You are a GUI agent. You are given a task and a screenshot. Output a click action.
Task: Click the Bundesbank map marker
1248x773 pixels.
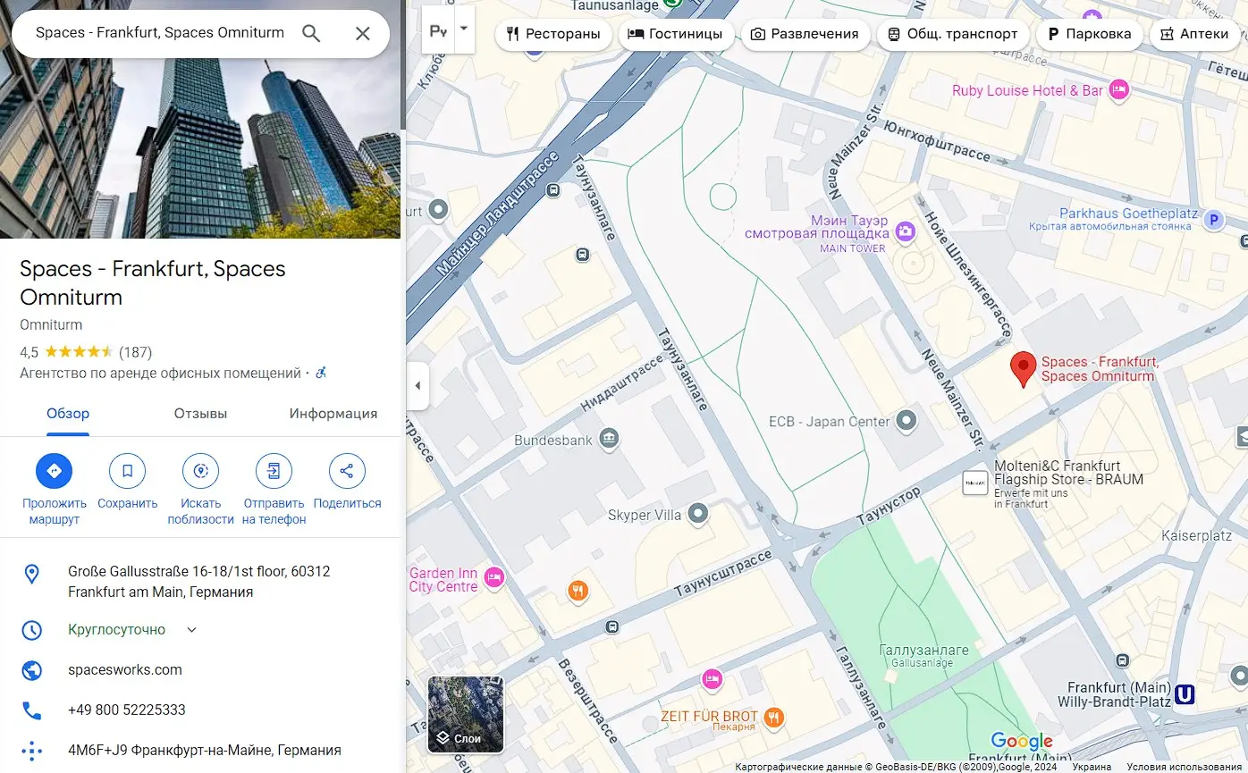(x=609, y=439)
